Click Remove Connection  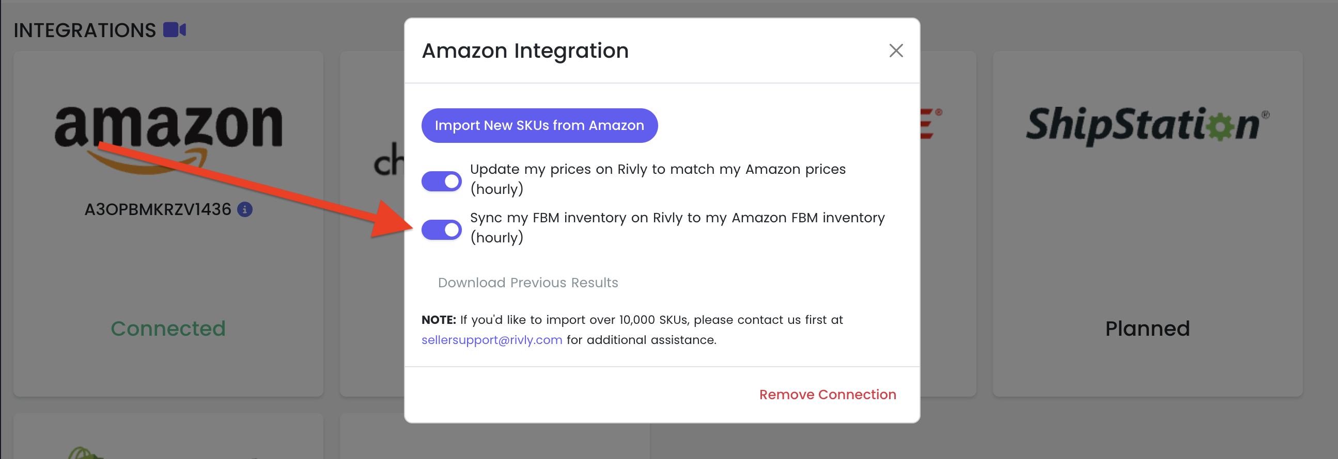(x=828, y=395)
